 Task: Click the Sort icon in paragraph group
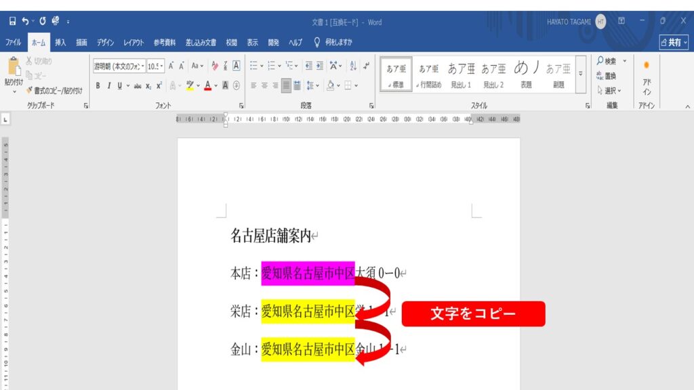pos(353,66)
